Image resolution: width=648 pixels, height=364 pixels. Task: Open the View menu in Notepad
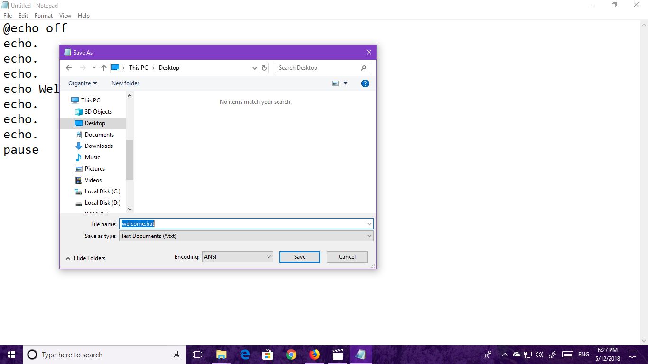pyautogui.click(x=65, y=15)
